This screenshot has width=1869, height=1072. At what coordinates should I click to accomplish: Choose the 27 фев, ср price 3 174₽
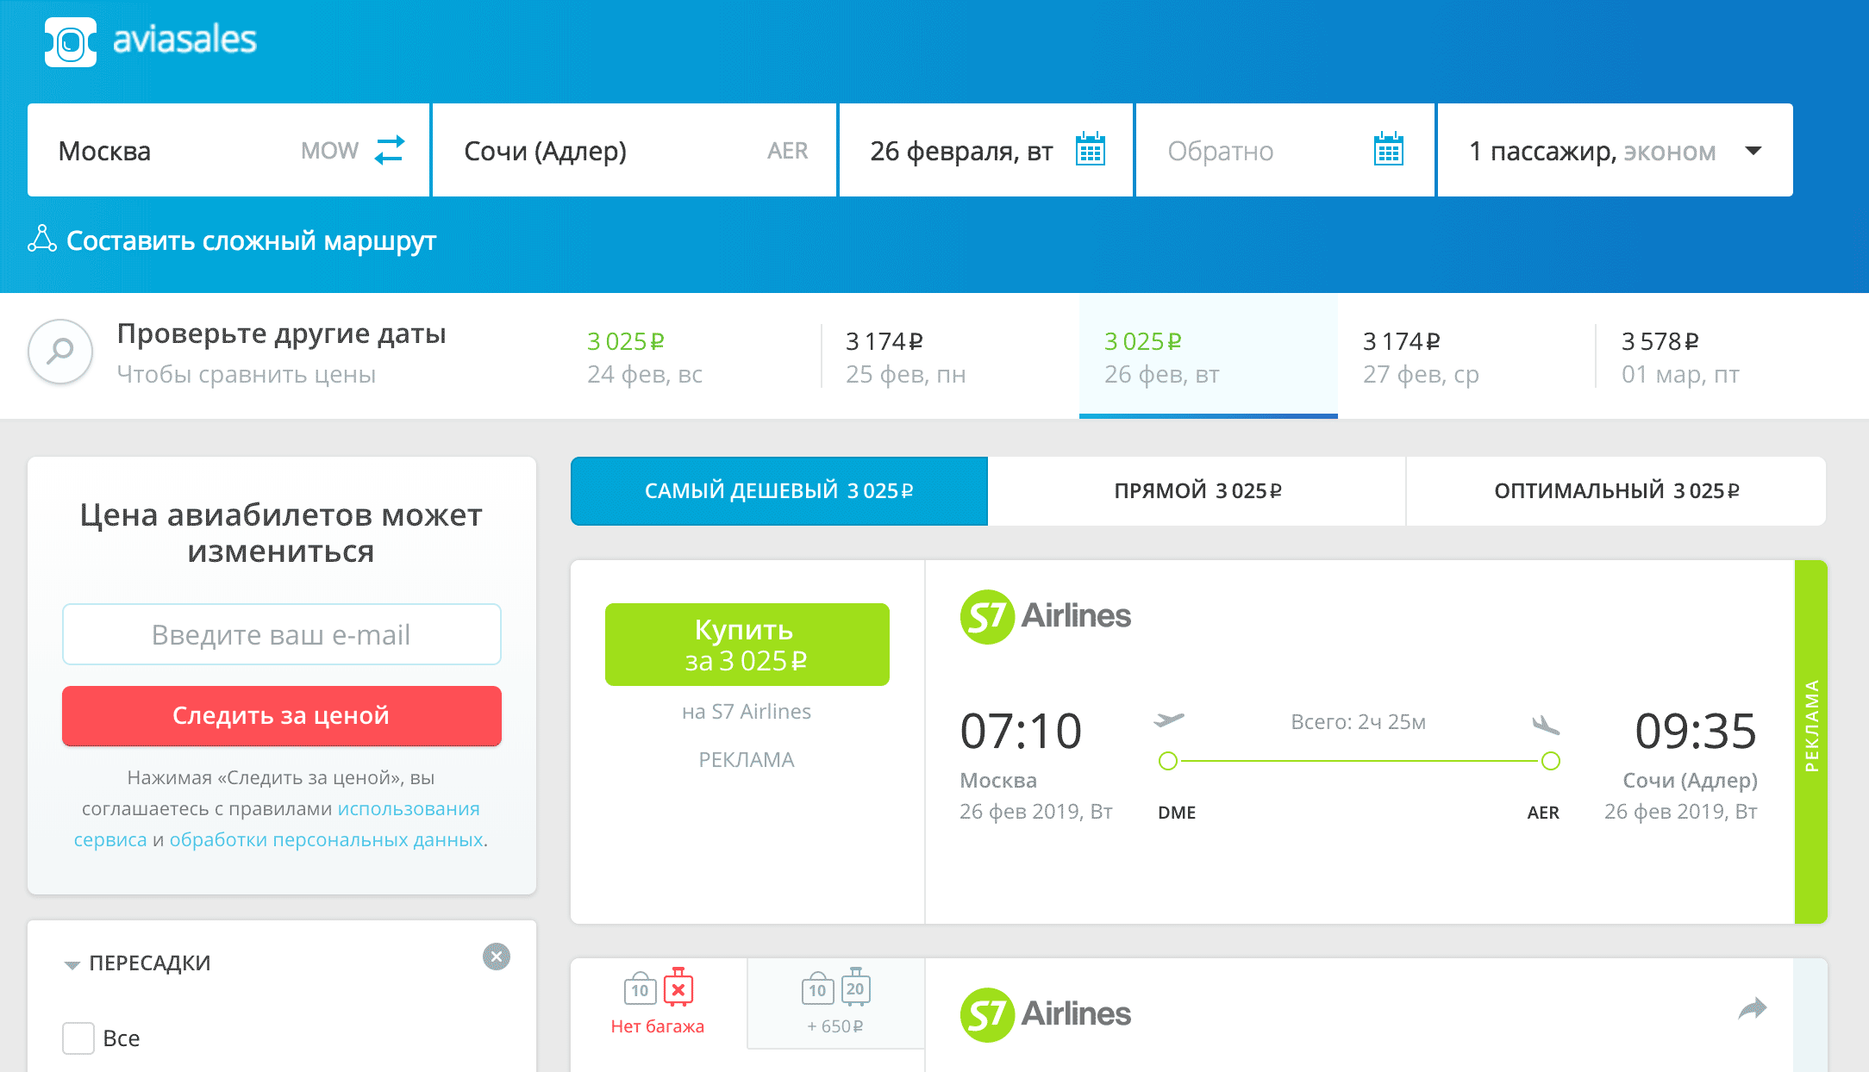(1466, 357)
